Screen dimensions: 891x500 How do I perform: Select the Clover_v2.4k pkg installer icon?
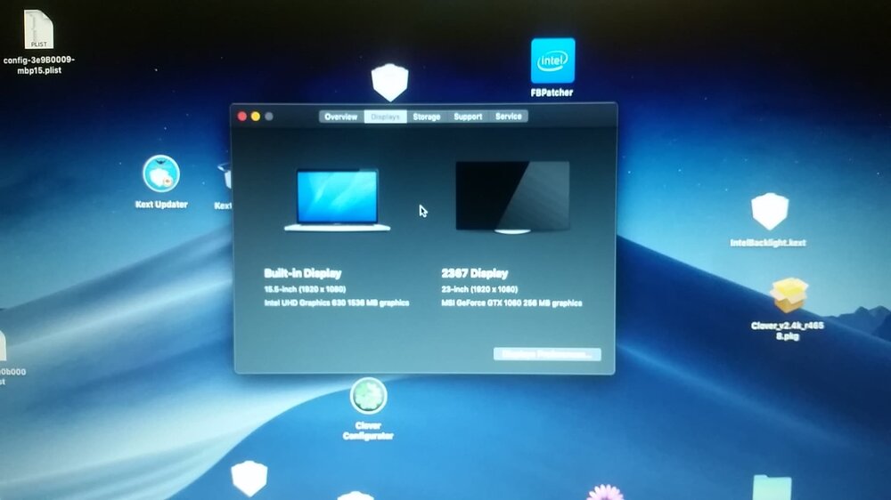tap(789, 296)
